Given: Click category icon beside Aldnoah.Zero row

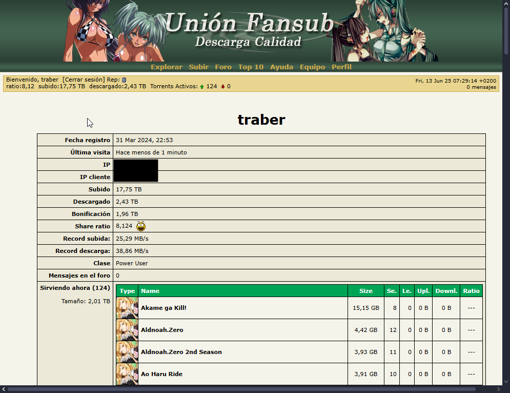Looking at the screenshot, I should [127, 330].
